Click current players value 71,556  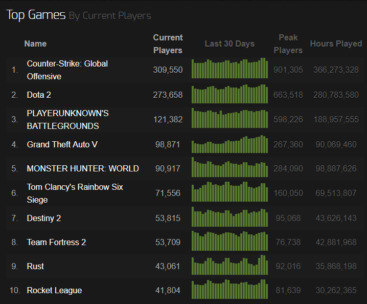click(168, 193)
